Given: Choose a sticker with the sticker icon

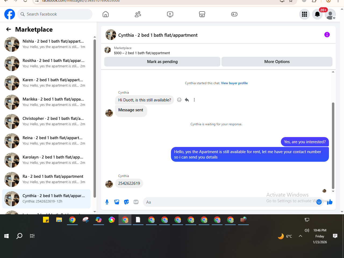Looking at the screenshot, I should (x=126, y=202).
